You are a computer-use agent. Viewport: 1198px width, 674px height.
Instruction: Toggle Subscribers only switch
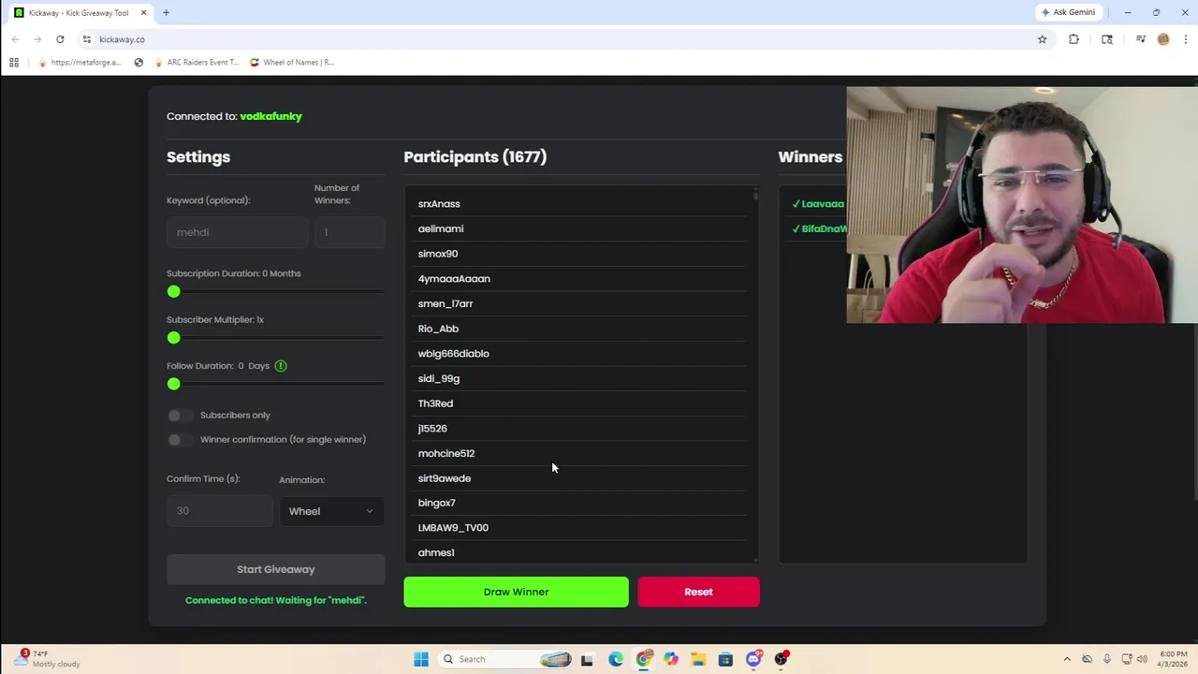click(180, 415)
